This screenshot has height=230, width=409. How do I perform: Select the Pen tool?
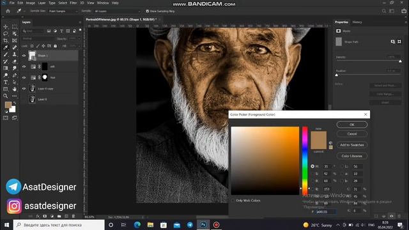tap(15, 75)
